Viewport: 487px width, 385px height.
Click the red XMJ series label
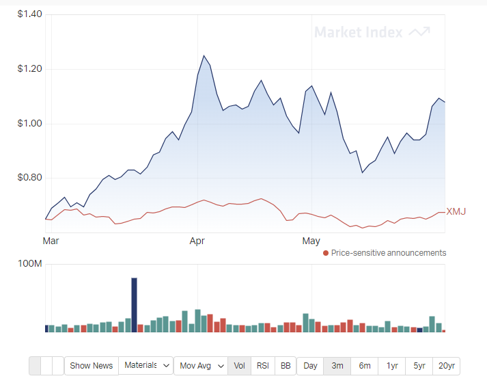[456, 212]
